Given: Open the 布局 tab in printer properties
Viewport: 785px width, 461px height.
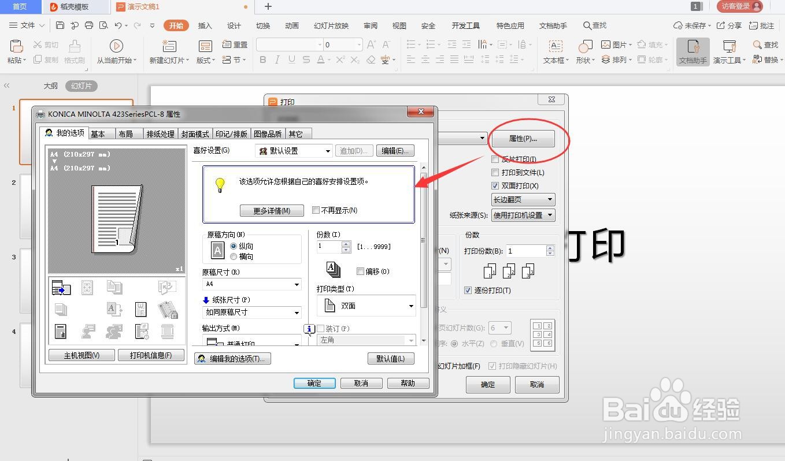Looking at the screenshot, I should click(x=127, y=133).
